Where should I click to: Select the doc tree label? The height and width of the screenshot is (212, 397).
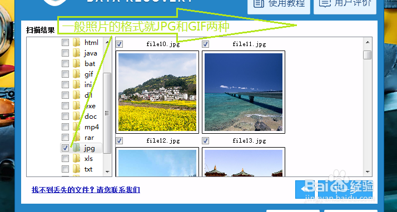point(91,116)
